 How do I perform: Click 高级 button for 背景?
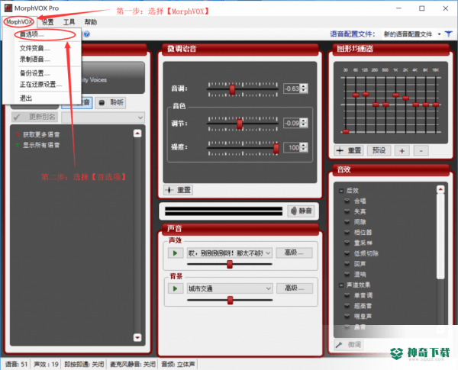(x=294, y=288)
